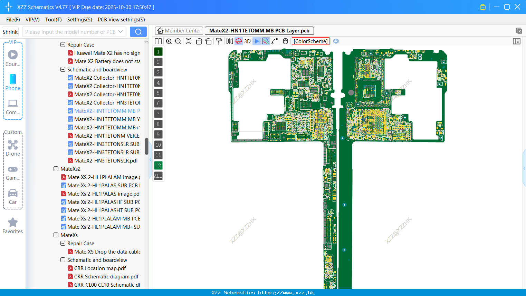Image resolution: width=526 pixels, height=296 pixels.
Task: Open the VIP(V) menu
Action: (x=32, y=20)
